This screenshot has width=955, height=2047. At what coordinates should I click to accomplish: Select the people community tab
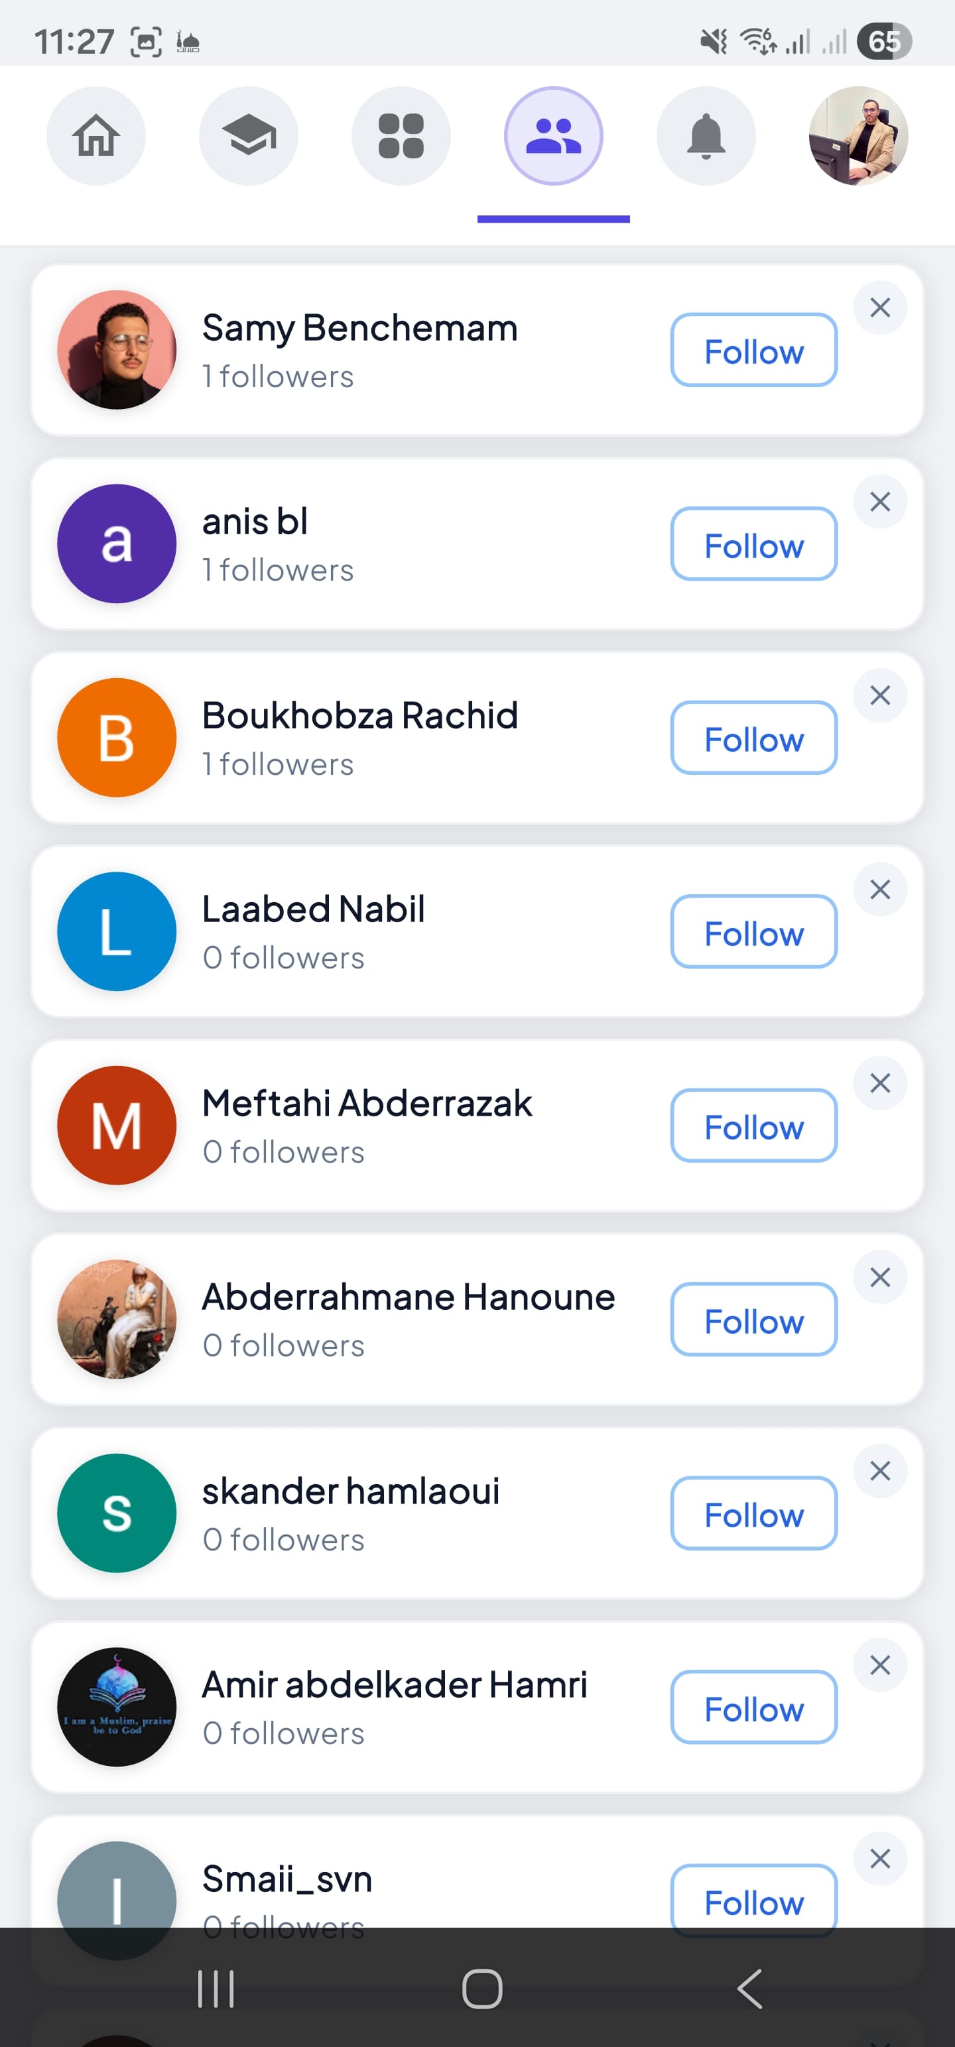pyautogui.click(x=554, y=136)
